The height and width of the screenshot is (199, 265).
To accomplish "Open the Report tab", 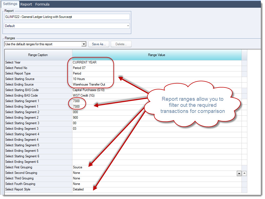I will coord(26,4).
